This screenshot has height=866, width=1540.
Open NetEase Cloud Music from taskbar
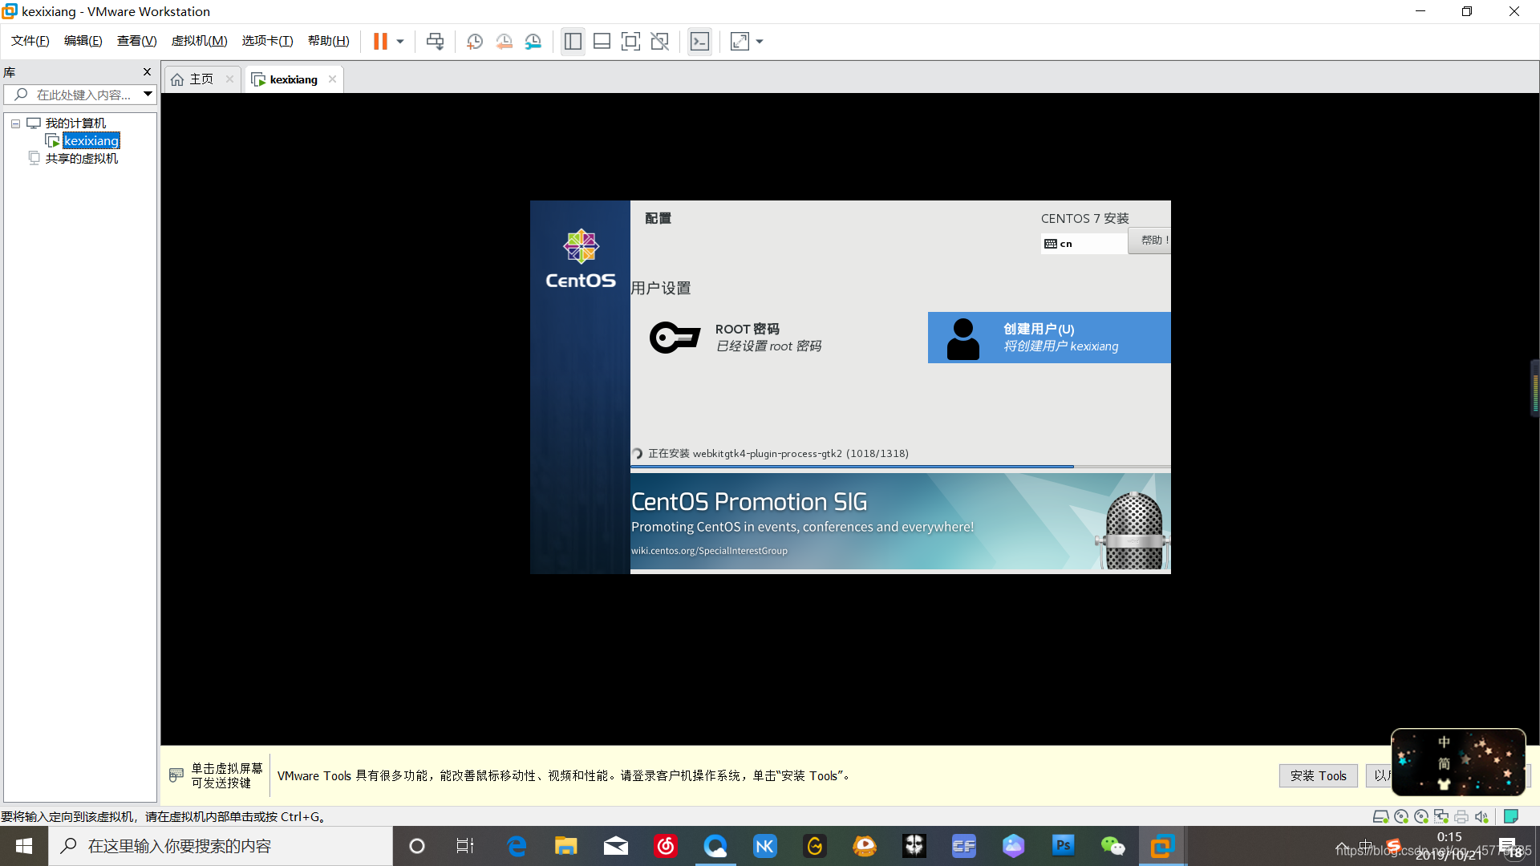click(666, 846)
